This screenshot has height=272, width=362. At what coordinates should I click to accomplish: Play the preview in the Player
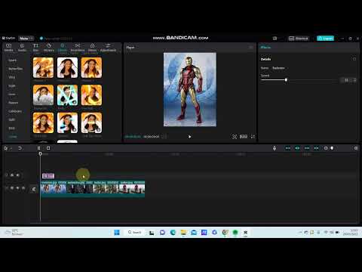tap(189, 137)
